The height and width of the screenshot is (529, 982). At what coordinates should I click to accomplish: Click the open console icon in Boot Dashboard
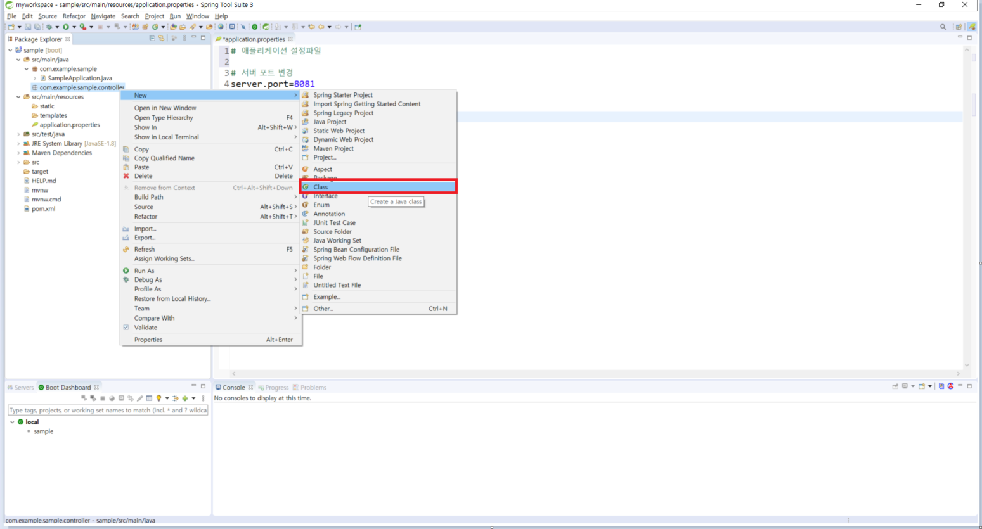(x=121, y=398)
